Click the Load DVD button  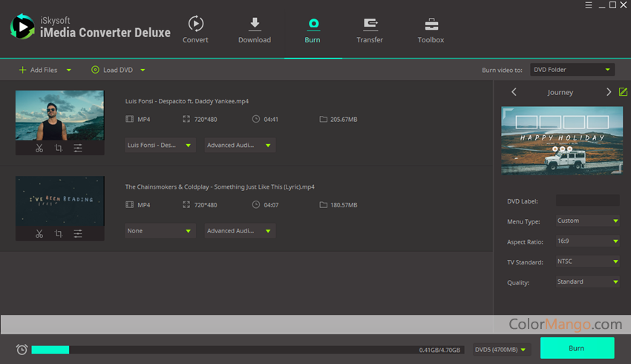(x=112, y=70)
